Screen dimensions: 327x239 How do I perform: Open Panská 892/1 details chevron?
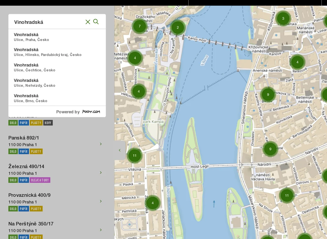[101, 144]
